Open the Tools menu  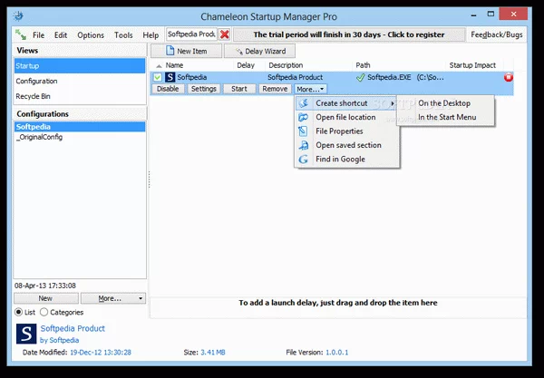123,35
